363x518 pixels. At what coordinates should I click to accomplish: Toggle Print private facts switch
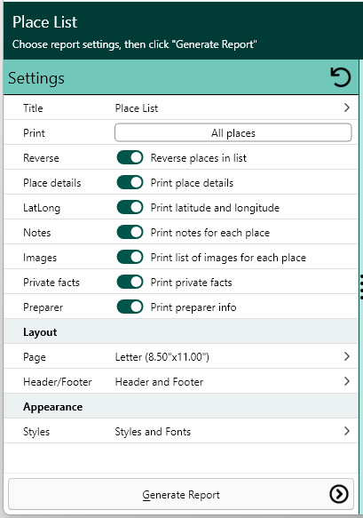click(130, 283)
